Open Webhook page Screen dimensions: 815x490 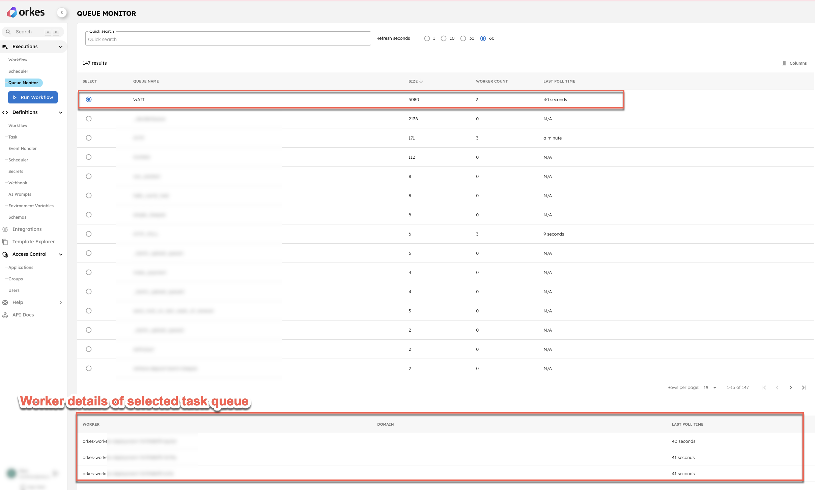pyautogui.click(x=18, y=183)
